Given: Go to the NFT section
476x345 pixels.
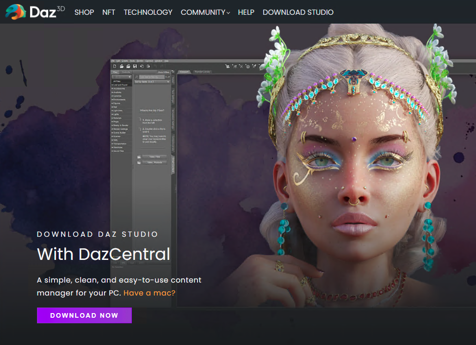Looking at the screenshot, I should coord(109,12).
